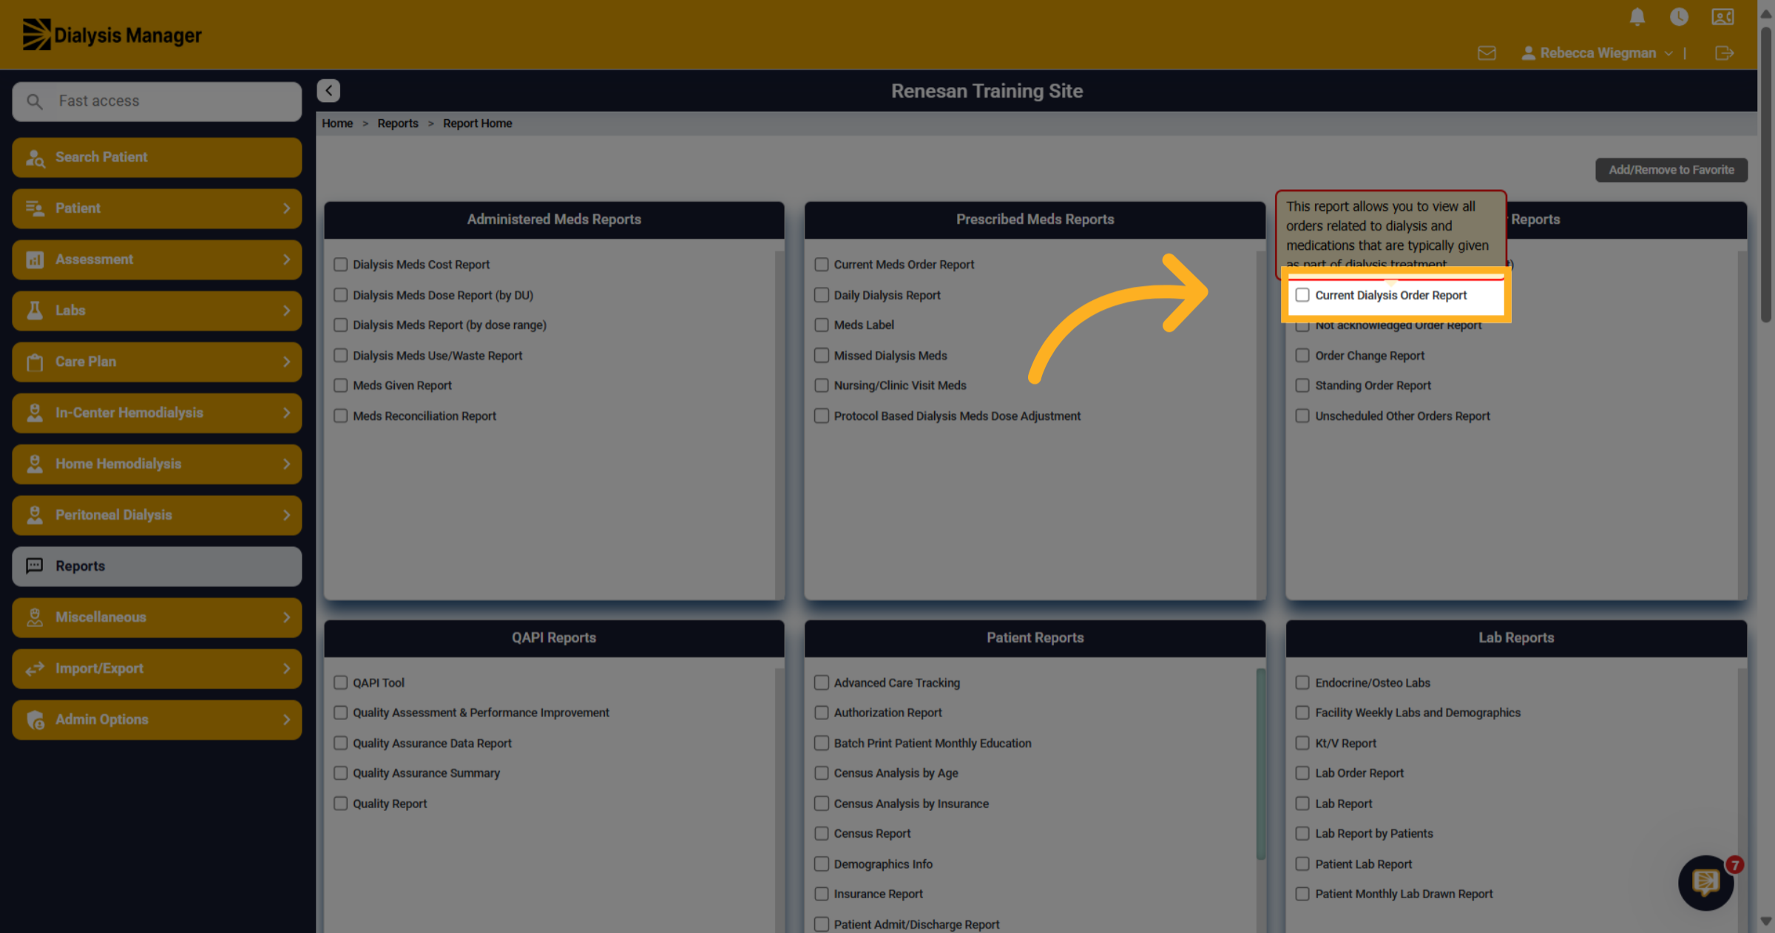
Task: Check the Current Dialysis Order Report box
Action: click(1302, 295)
